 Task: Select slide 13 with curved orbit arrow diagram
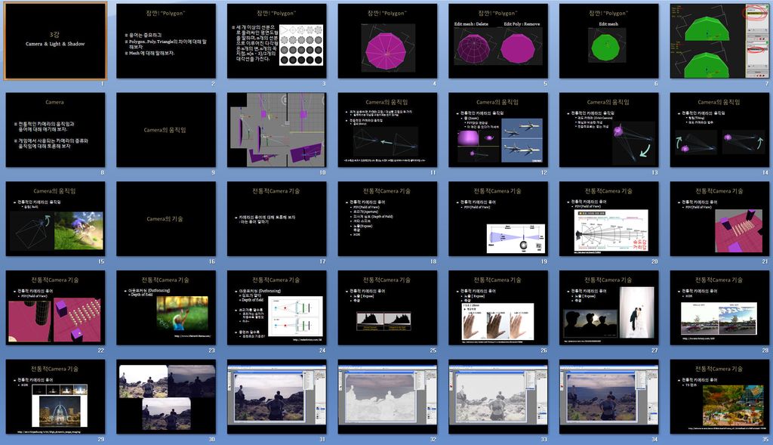click(609, 130)
